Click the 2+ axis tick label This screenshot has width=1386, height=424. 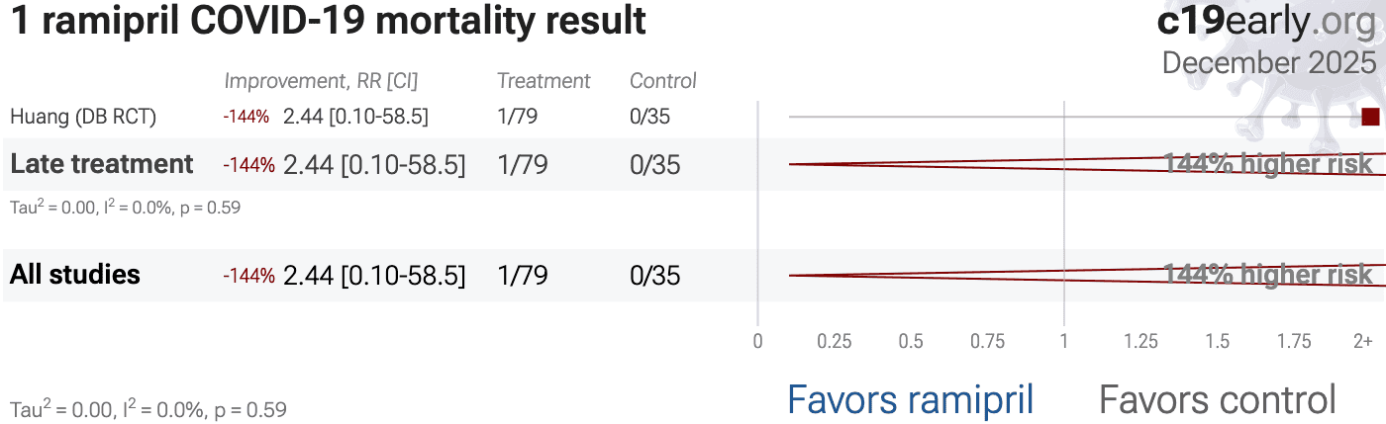point(1363,342)
